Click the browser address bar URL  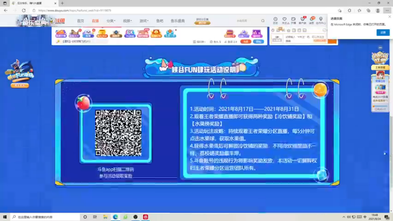point(75,10)
